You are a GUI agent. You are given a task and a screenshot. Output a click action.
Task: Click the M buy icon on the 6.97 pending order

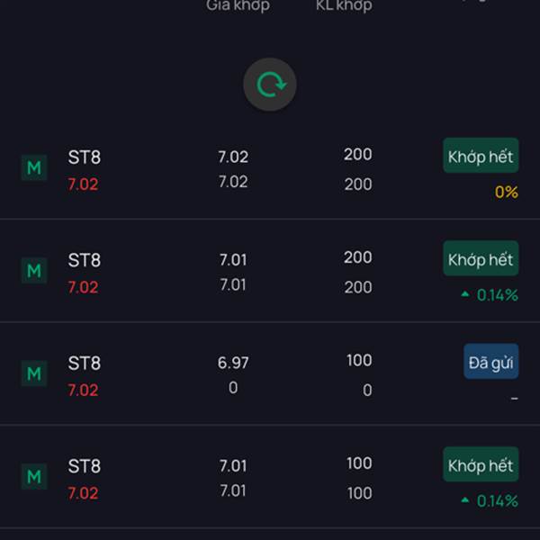pos(34,373)
